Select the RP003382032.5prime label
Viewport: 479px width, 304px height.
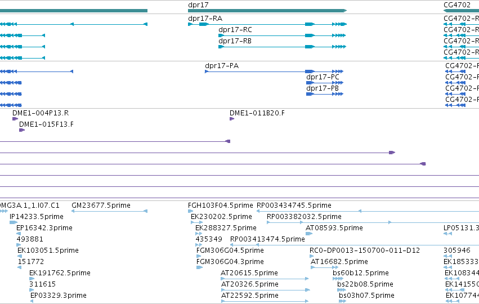(x=304, y=217)
